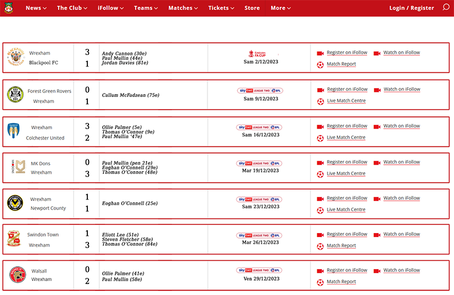
Task: Open Live Match Centre for Newport County match
Action: click(x=346, y=209)
